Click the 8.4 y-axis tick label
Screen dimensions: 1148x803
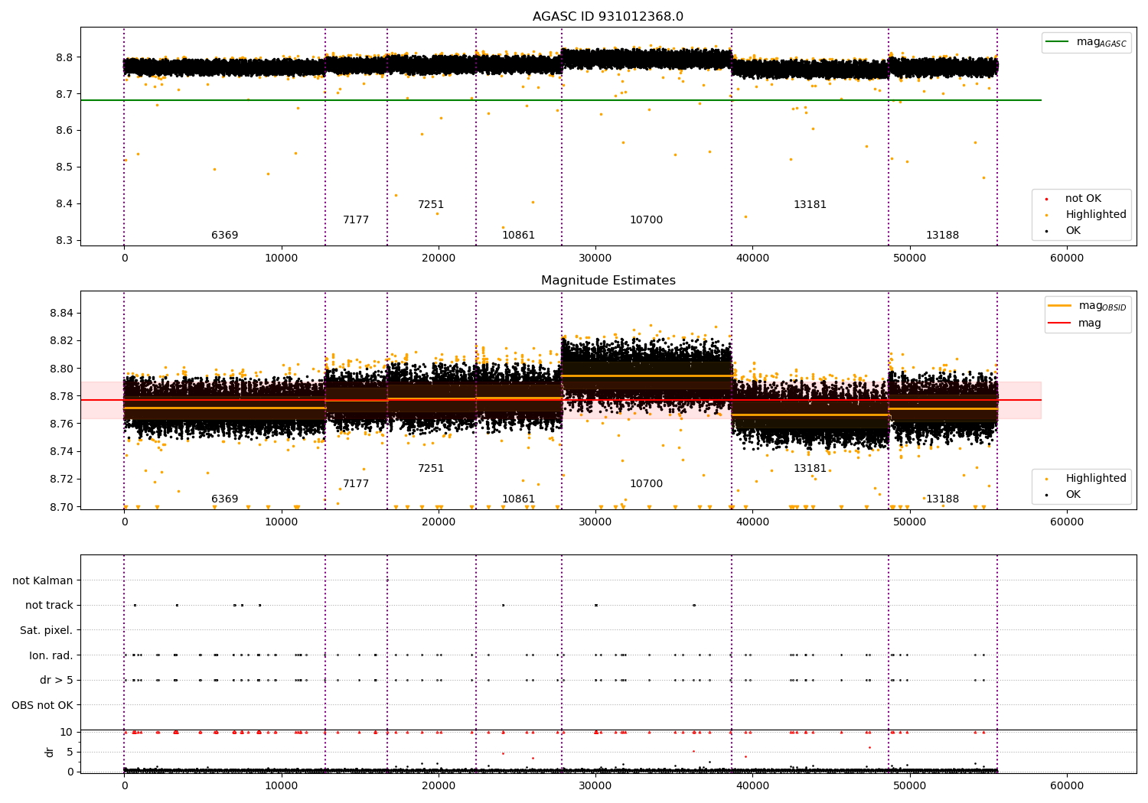[65, 204]
